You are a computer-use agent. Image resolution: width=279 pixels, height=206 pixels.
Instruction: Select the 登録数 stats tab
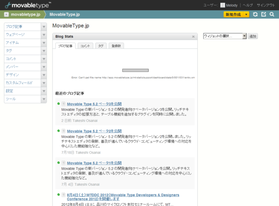[116, 46]
